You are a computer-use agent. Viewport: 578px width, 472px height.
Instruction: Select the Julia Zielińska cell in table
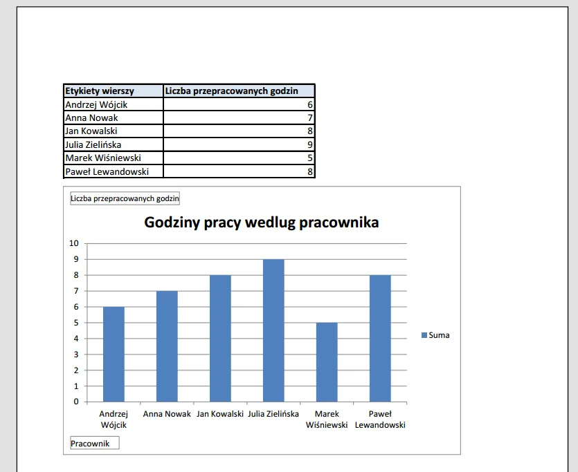113,144
